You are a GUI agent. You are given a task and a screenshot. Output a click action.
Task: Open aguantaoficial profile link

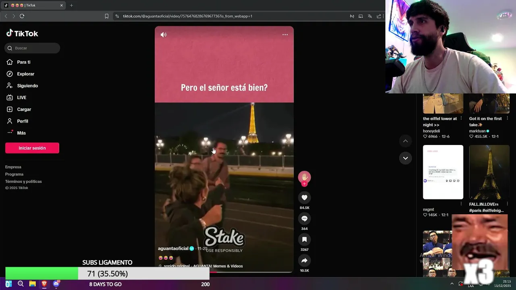click(x=173, y=249)
